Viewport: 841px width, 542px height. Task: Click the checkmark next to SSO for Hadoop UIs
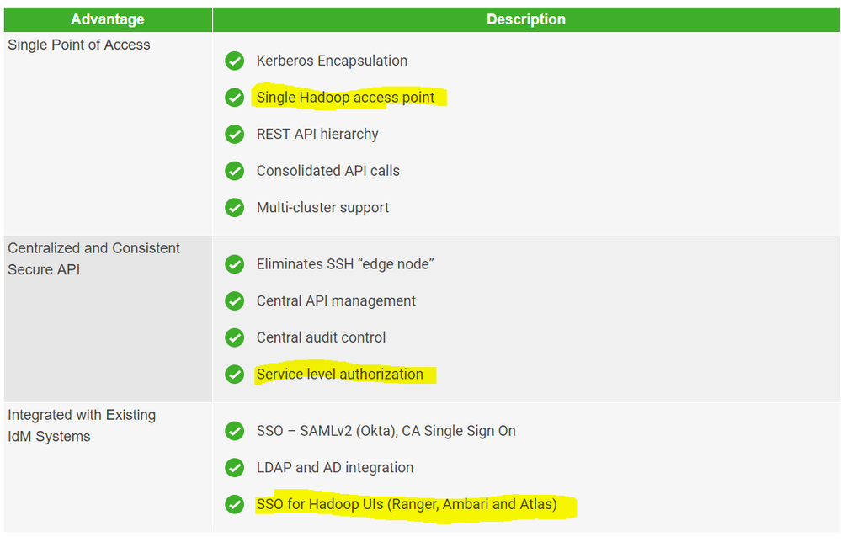point(235,504)
